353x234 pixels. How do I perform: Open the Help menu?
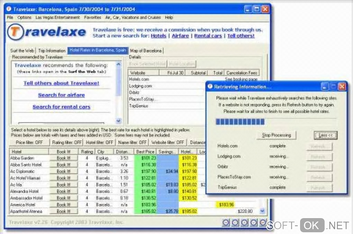coord(169,17)
